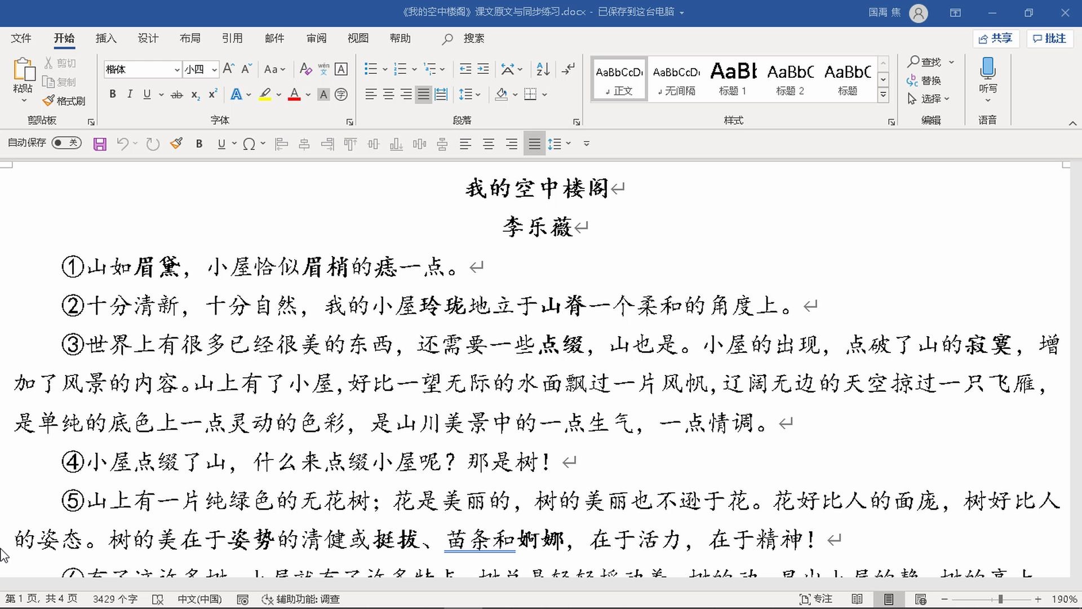Click the Paste clipboard icon
The height and width of the screenshot is (609, 1082).
[x=23, y=70]
